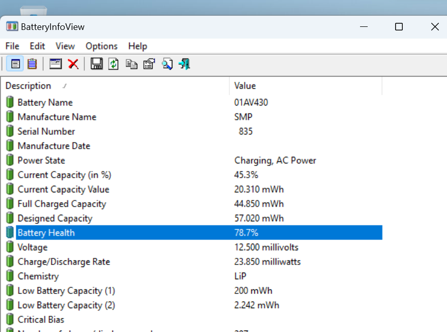Viewport: 447px width, 332px height.
Task: Click the battery icon beside Critical Bias
Action: tap(10, 319)
